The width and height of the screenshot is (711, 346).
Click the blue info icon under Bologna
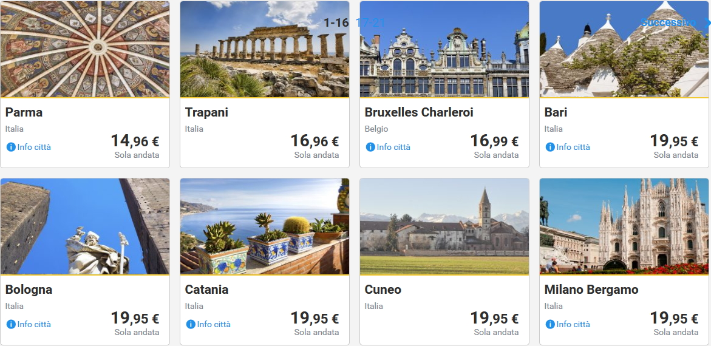[11, 325]
